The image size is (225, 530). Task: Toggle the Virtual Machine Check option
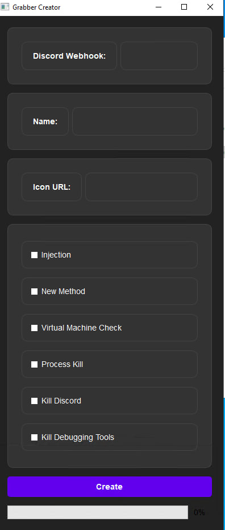pyautogui.click(x=34, y=328)
